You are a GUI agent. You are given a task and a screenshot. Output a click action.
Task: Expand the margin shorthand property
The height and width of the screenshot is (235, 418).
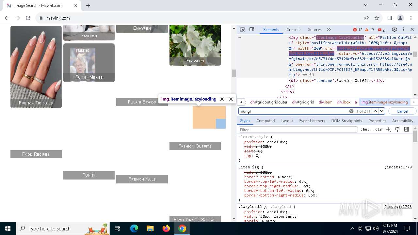click(x=264, y=221)
